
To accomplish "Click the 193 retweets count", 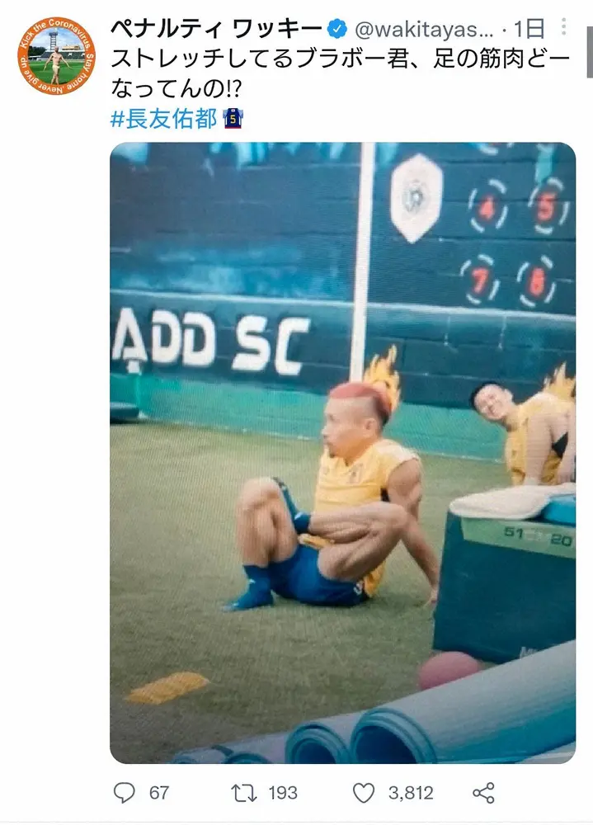I will (283, 793).
